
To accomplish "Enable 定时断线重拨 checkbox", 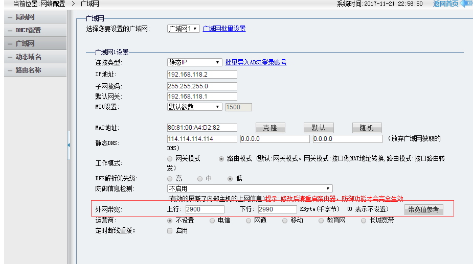I will [x=170, y=231].
